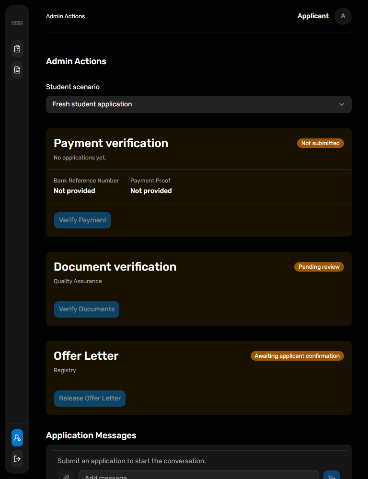Click the Applicant name in header
Viewport: 368px width, 479px height.
click(x=313, y=16)
